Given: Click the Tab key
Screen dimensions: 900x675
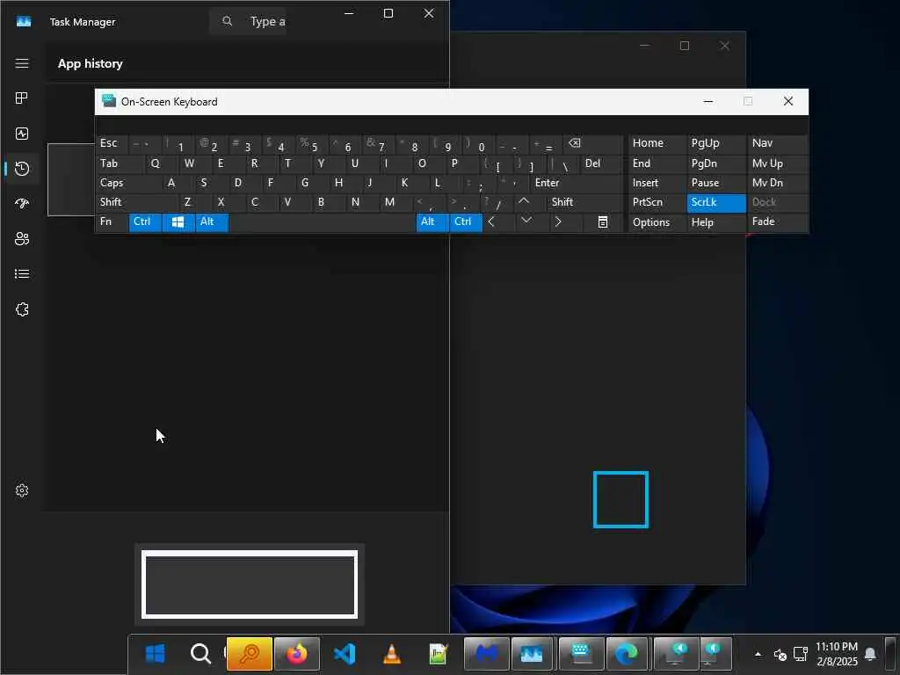Looking at the screenshot, I should pyautogui.click(x=120, y=163).
